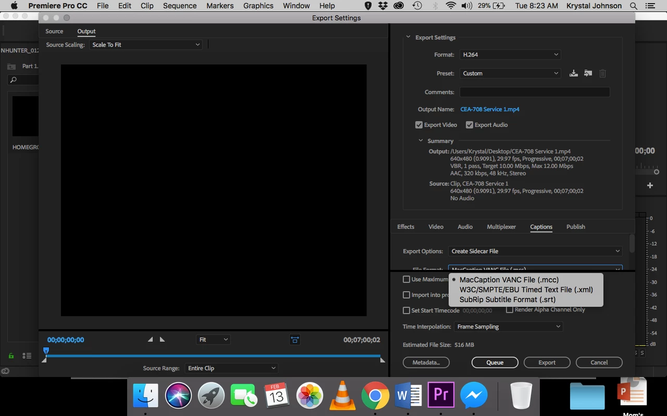The width and height of the screenshot is (667, 416).
Task: Click Premiere Pro icon in Dock
Action: [441, 395]
